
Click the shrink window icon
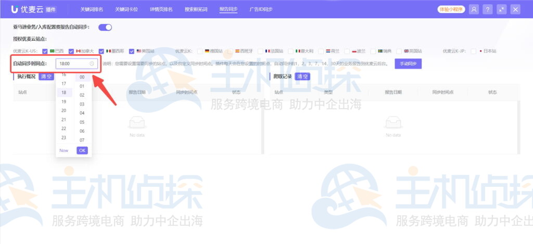tap(501, 9)
